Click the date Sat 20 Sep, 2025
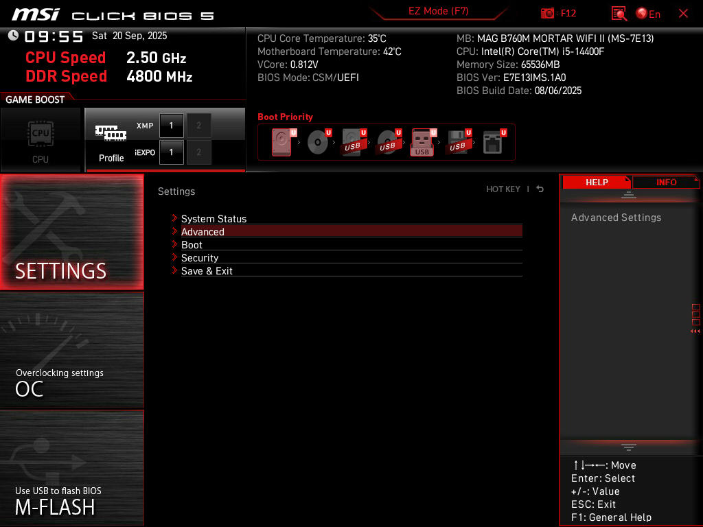 [x=129, y=36]
